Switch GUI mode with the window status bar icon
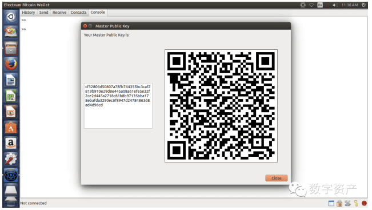This screenshot has width=372, height=210. tap(331, 203)
